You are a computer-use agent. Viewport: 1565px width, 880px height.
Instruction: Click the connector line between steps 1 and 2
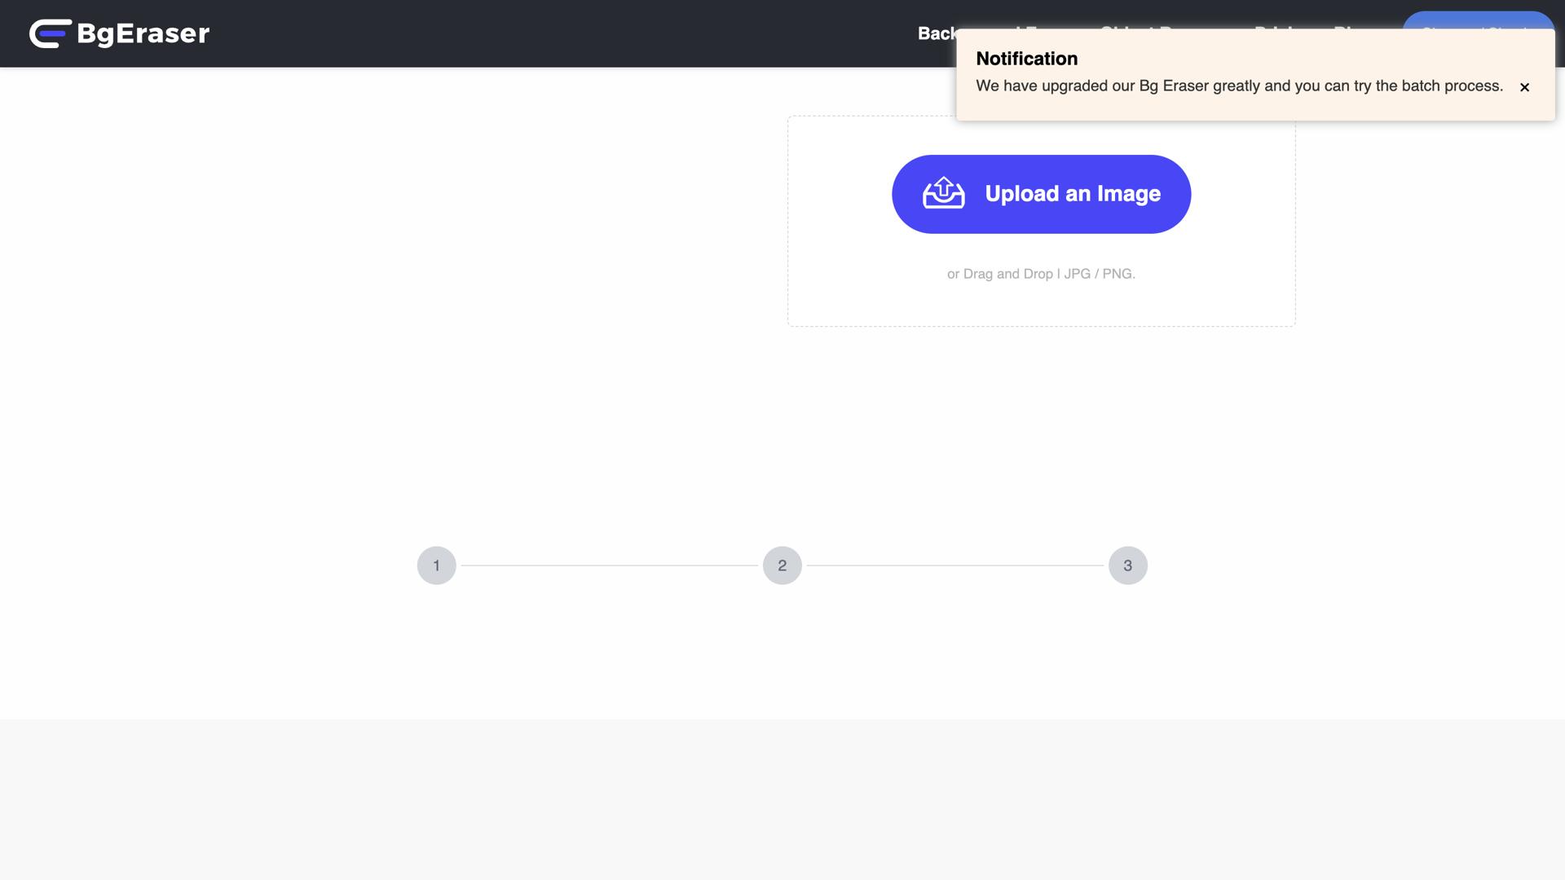click(x=610, y=565)
